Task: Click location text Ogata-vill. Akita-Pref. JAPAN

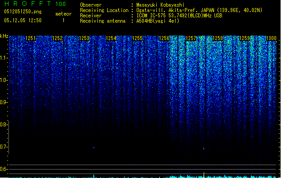Action: tap(176, 10)
